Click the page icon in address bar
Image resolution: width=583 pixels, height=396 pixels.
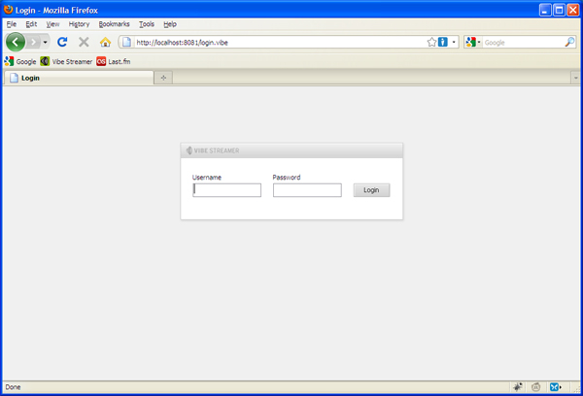tap(126, 42)
